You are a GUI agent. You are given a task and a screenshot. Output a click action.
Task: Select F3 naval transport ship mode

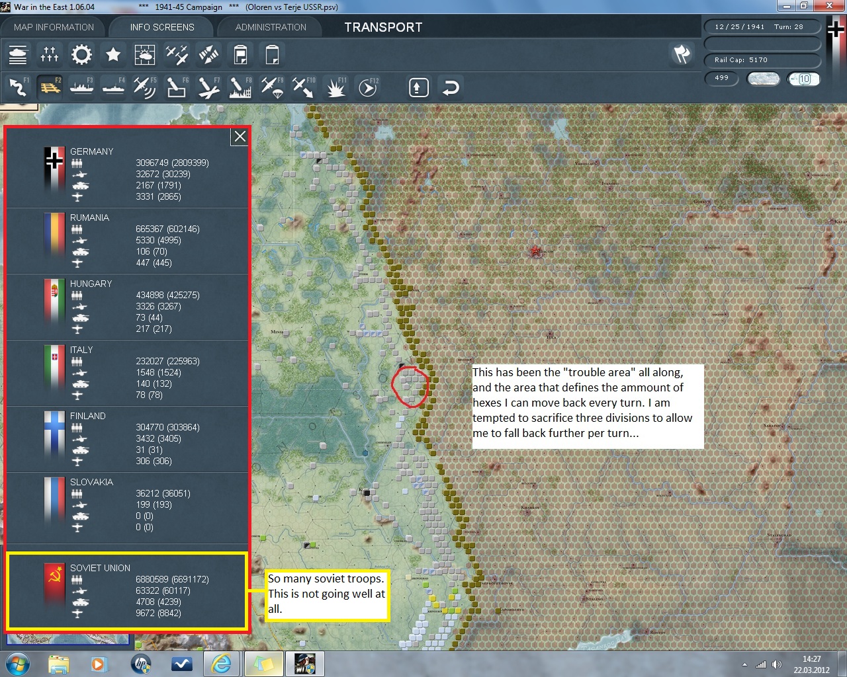81,87
